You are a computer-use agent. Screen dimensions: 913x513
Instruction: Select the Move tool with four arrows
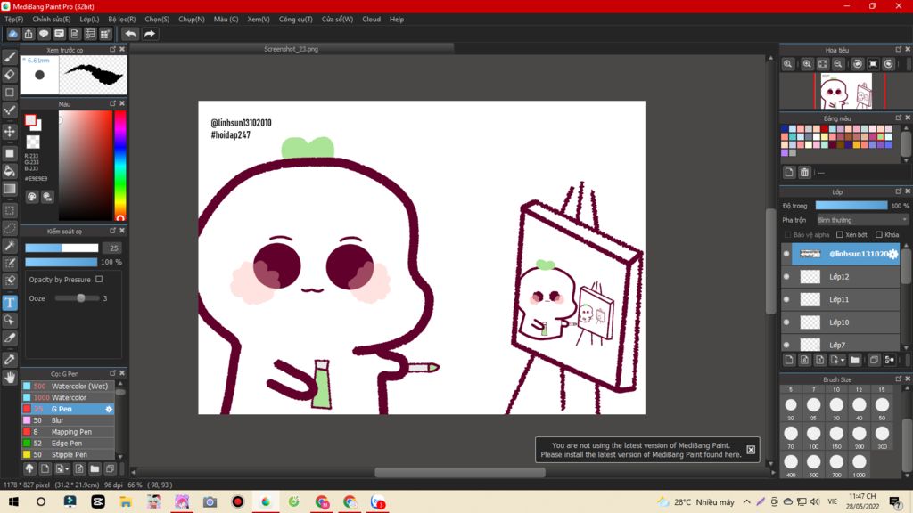[x=10, y=132]
